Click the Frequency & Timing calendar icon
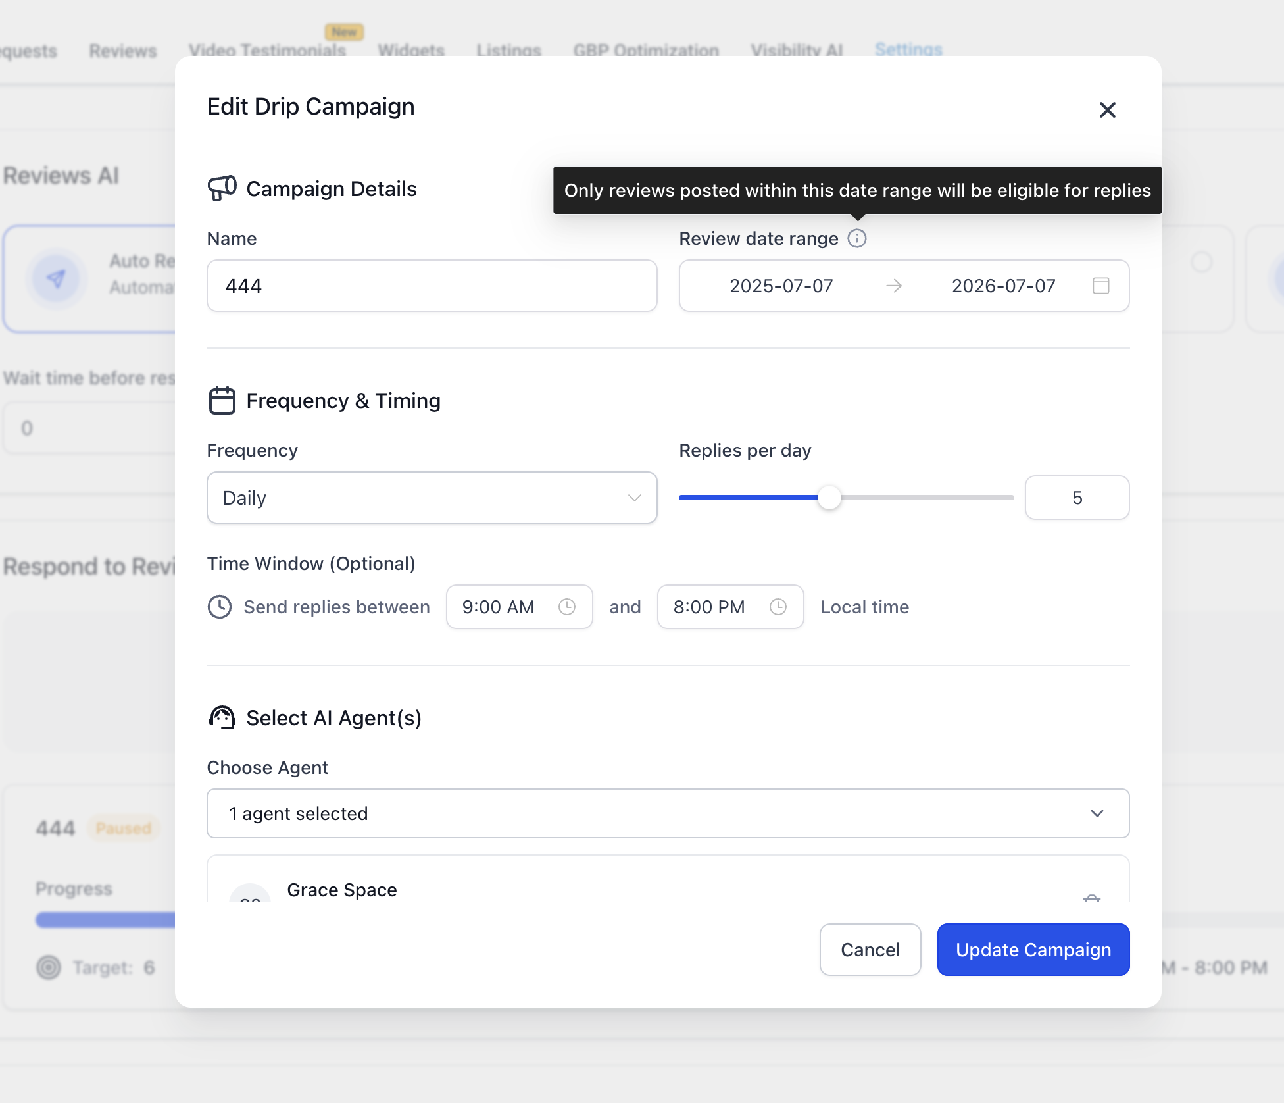The width and height of the screenshot is (1284, 1103). coord(222,401)
